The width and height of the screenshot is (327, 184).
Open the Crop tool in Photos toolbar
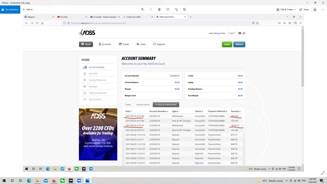click(184, 10)
